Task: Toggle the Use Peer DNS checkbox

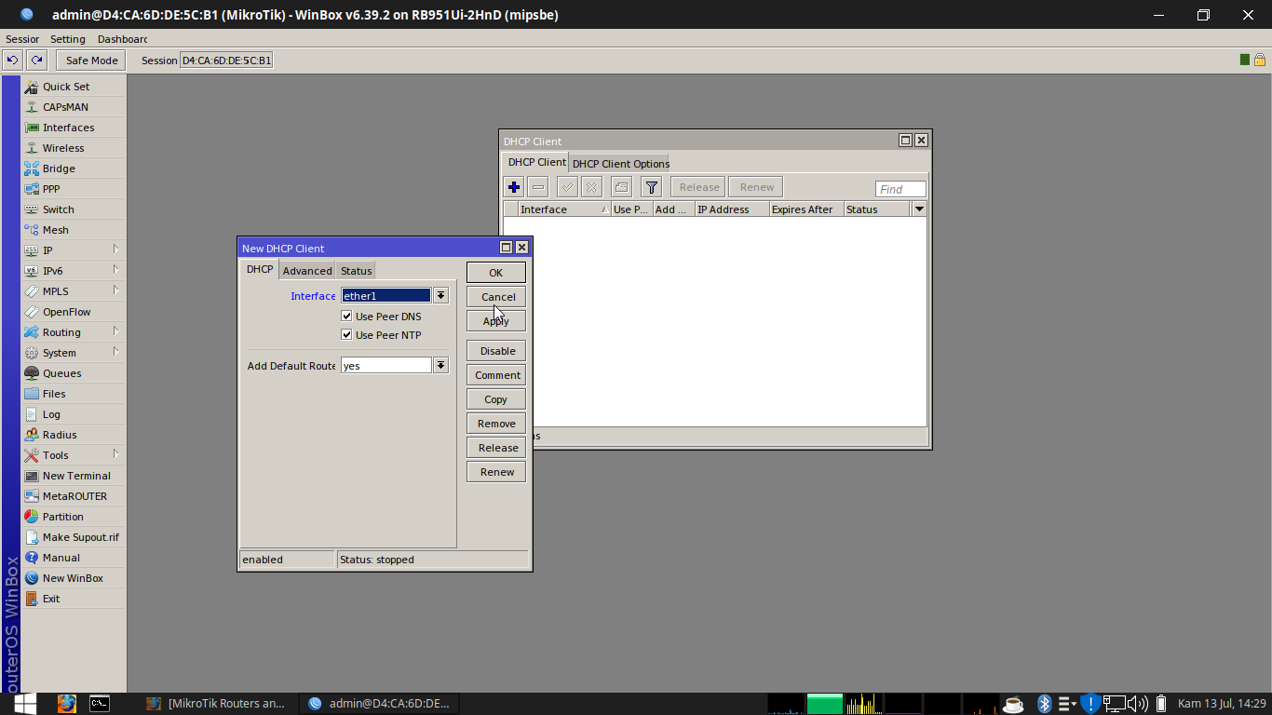Action: [347, 317]
